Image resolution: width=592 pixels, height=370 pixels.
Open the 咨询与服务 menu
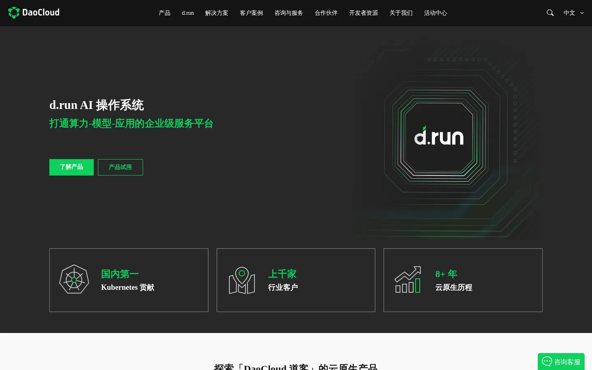click(289, 13)
